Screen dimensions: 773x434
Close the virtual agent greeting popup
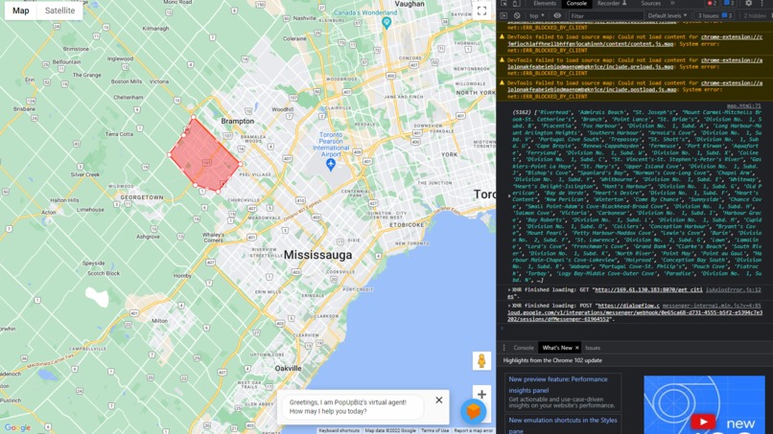coord(438,400)
